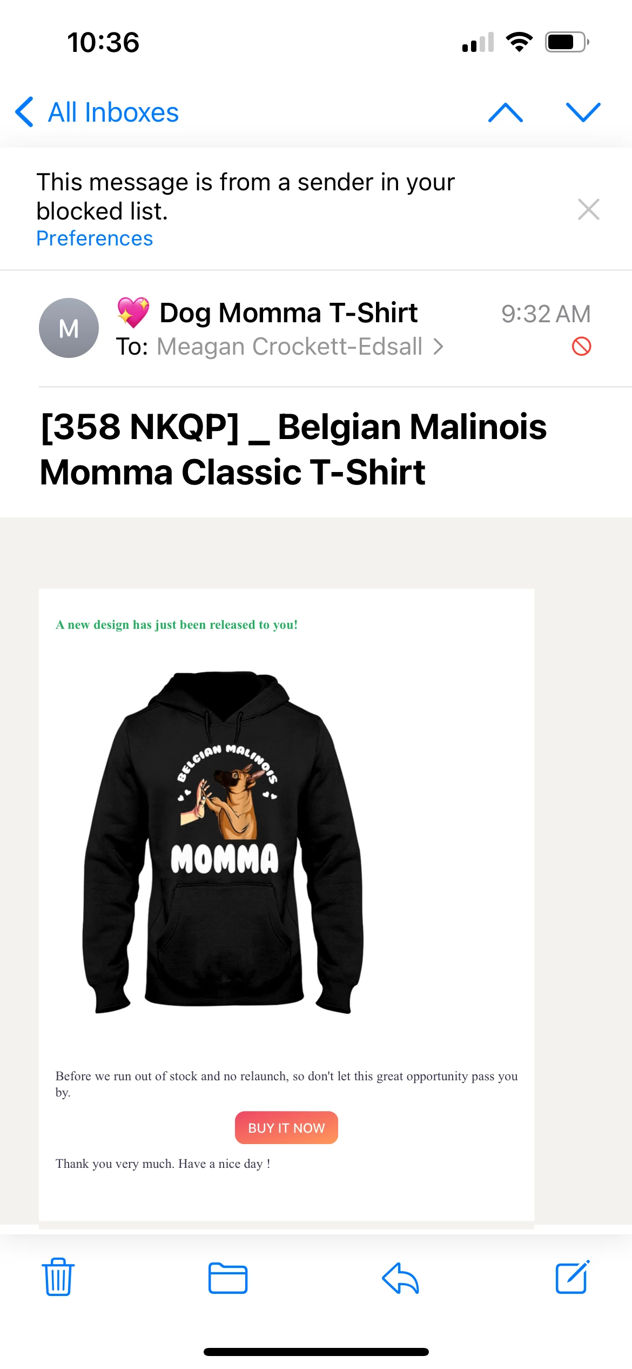Tap the battery indicator in status bar
The image size is (632, 1369).
click(567, 42)
